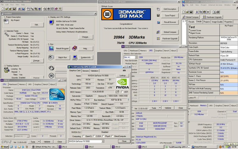The width and height of the screenshot is (238, 149).
Task: Click floppy icon beside Save Project
Action: (x=158, y=15)
